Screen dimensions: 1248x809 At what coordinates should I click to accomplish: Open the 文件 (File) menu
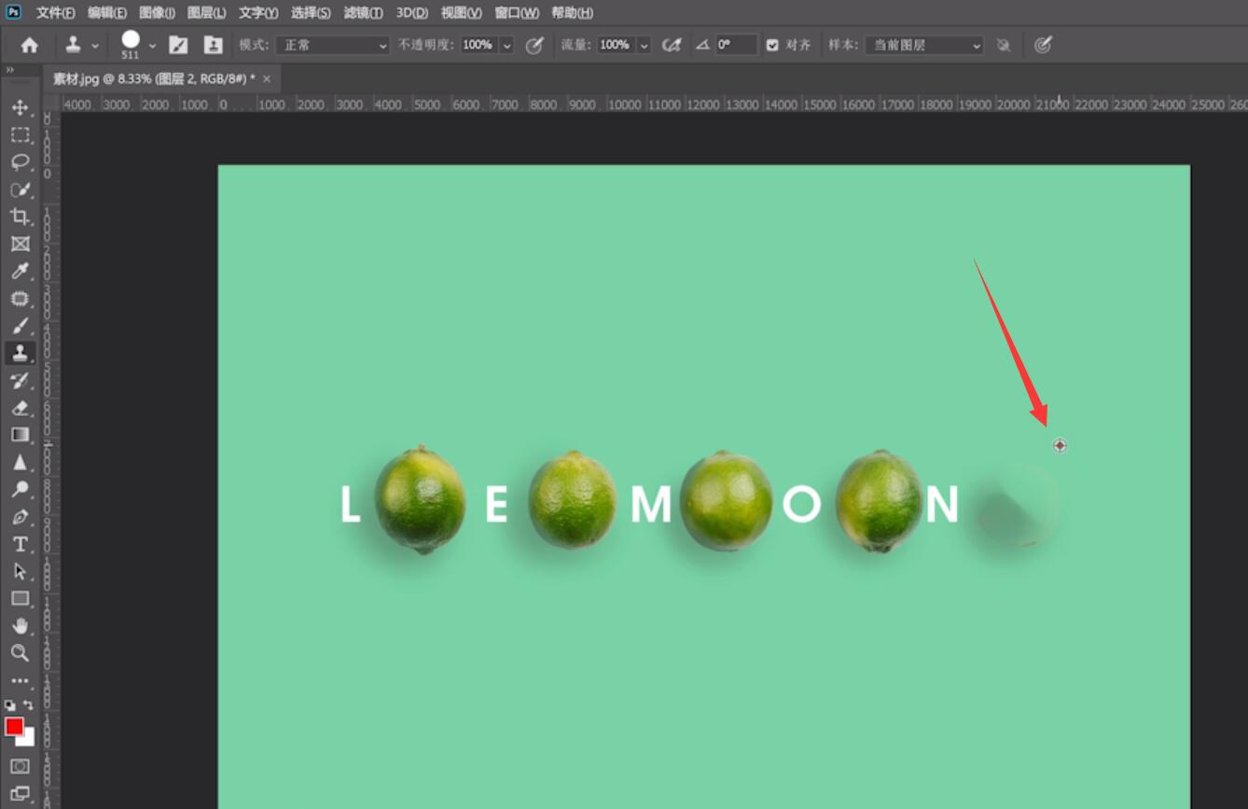pos(56,13)
